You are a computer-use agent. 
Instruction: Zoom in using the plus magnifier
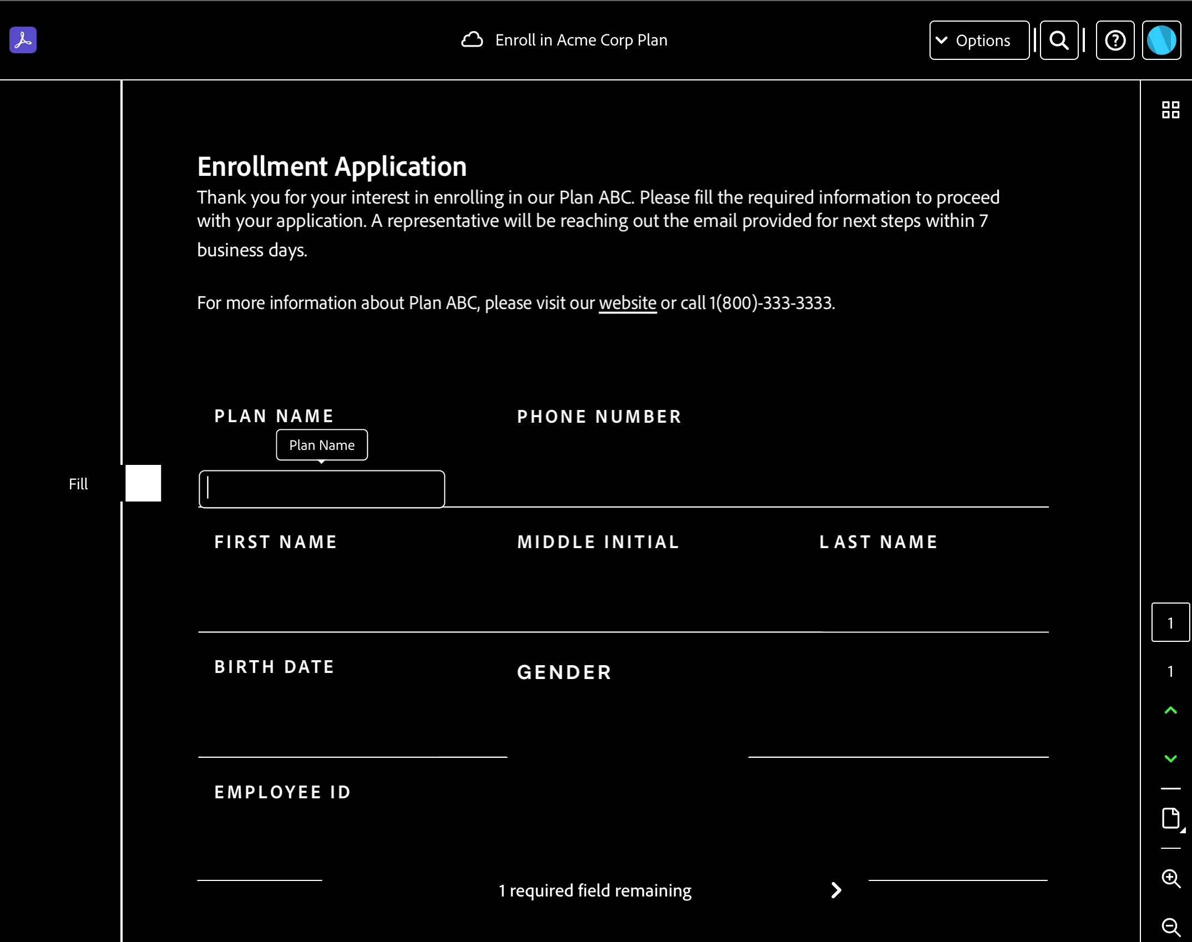pos(1170,878)
